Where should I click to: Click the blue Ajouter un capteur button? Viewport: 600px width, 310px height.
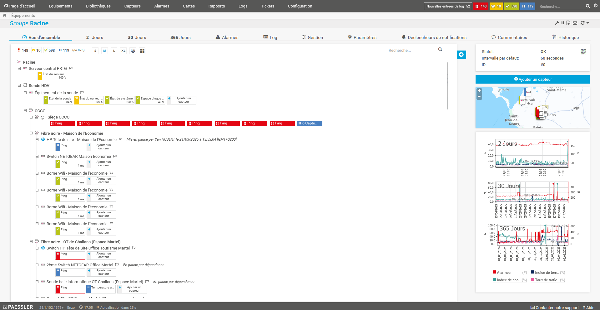tap(532, 80)
